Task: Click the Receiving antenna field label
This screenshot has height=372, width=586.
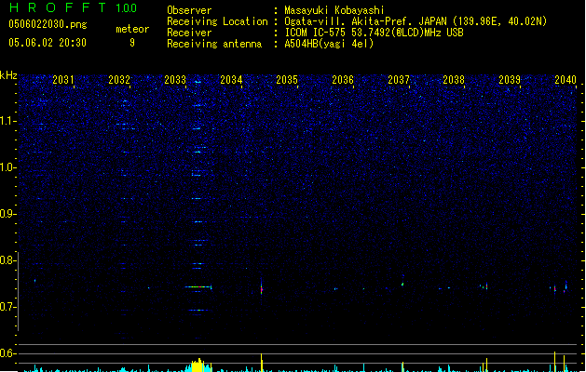Action: tap(214, 44)
